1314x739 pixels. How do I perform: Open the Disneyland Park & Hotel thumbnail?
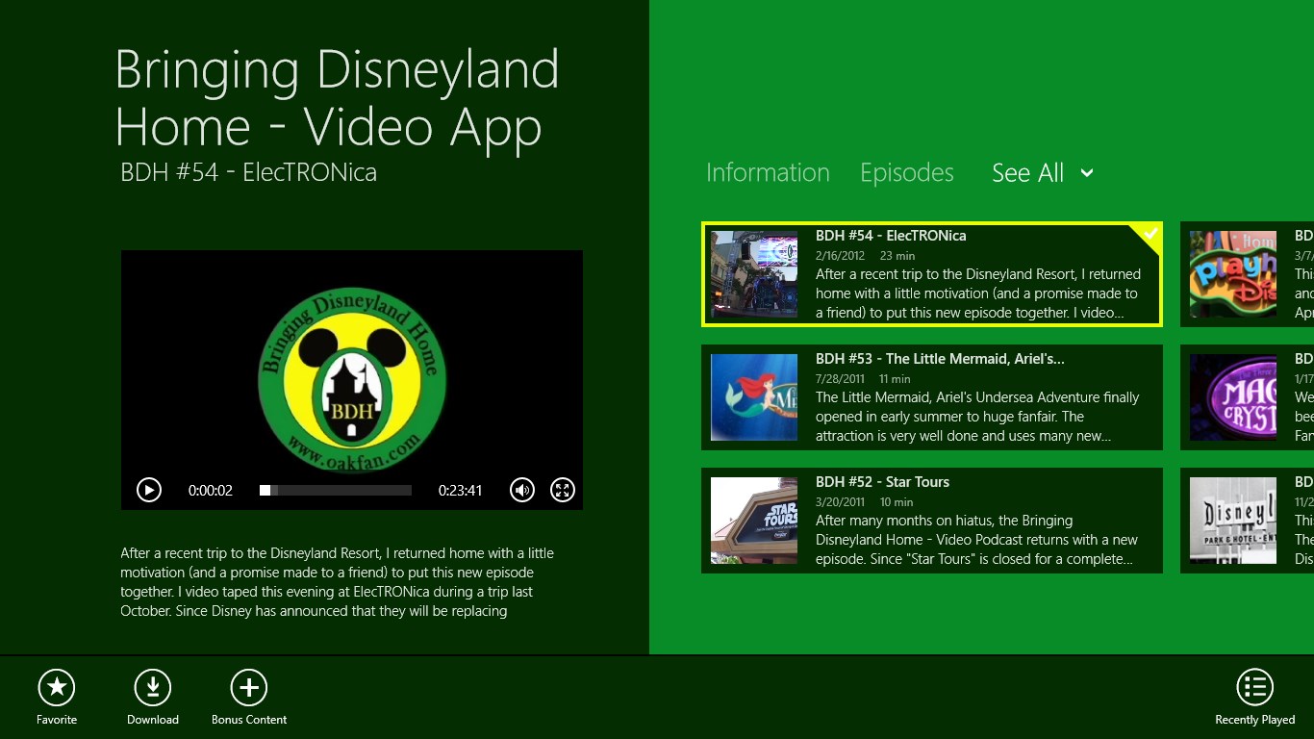coord(1233,521)
